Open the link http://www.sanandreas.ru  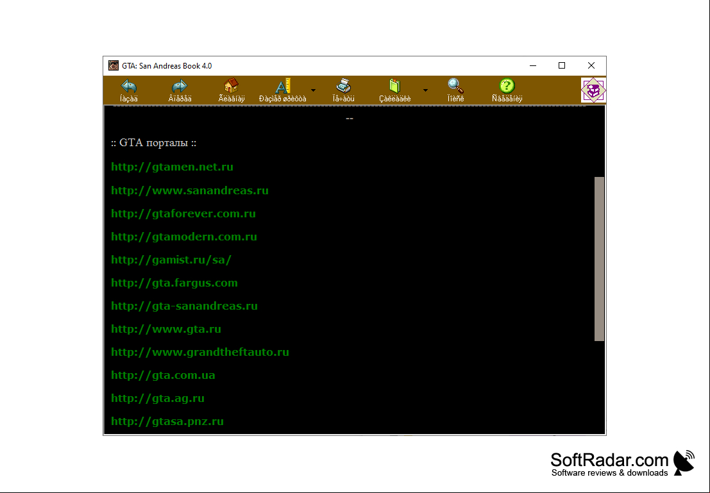click(x=190, y=190)
